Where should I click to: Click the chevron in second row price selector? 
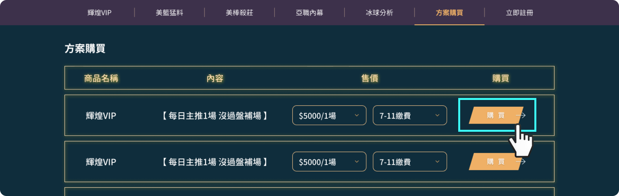(x=357, y=162)
